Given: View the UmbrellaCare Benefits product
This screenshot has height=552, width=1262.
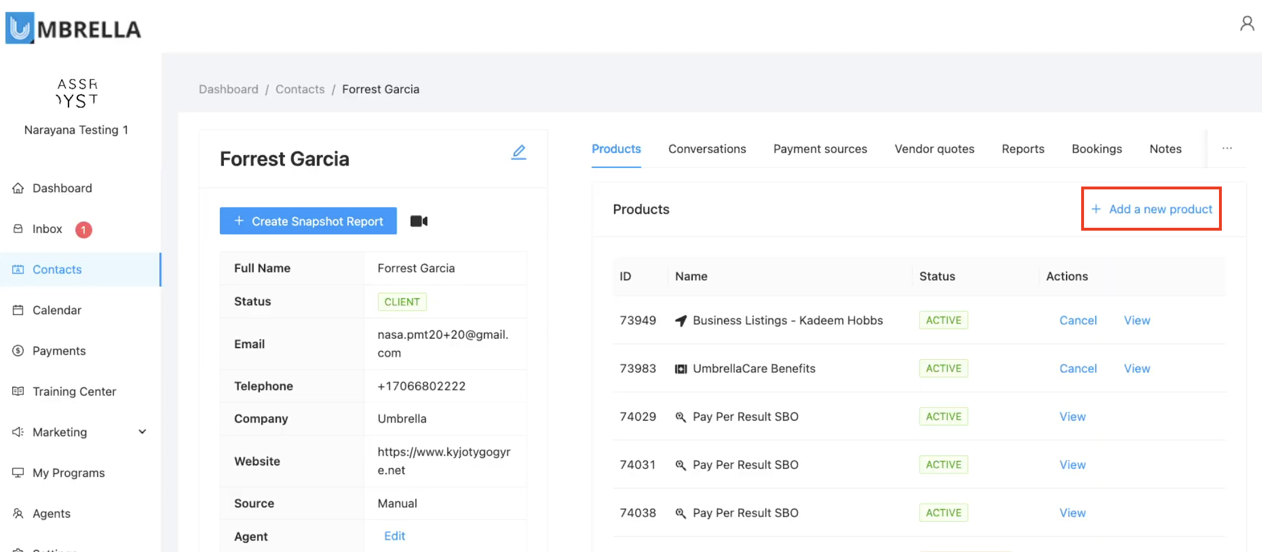Looking at the screenshot, I should 1136,369.
